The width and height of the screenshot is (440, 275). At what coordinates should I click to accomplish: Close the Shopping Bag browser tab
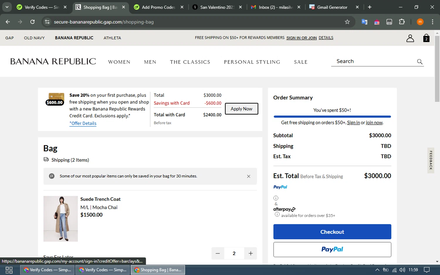[123, 7]
